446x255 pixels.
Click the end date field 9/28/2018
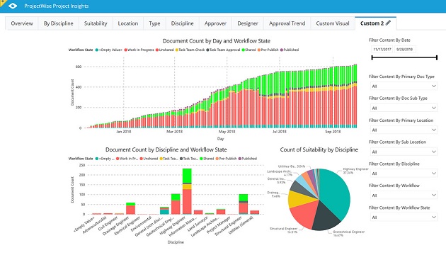coord(404,50)
